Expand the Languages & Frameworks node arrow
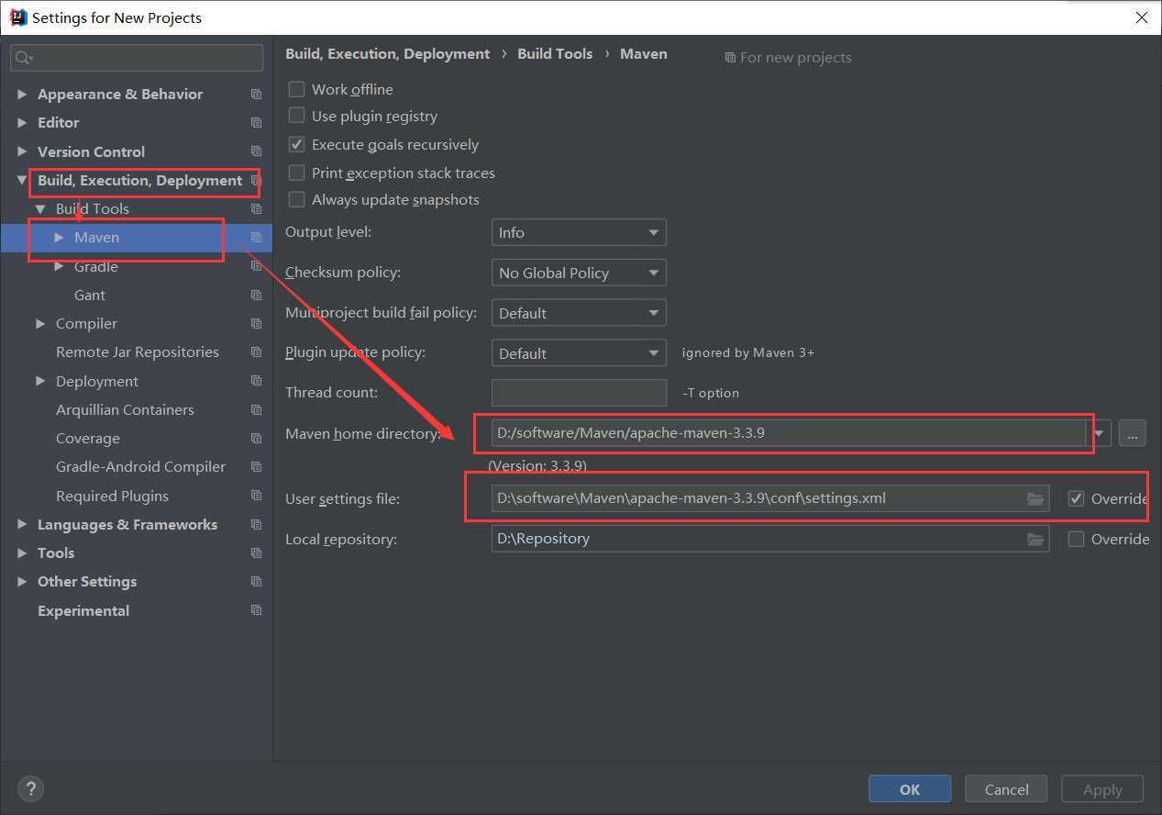This screenshot has width=1162, height=815. (22, 524)
